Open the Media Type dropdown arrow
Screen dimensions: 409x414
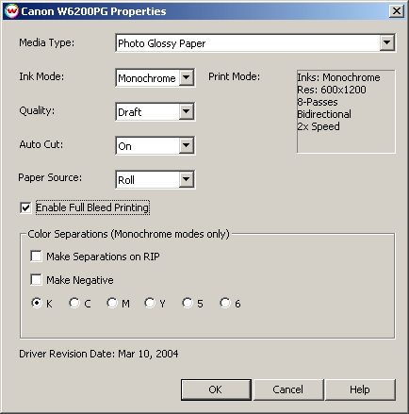[x=386, y=42]
